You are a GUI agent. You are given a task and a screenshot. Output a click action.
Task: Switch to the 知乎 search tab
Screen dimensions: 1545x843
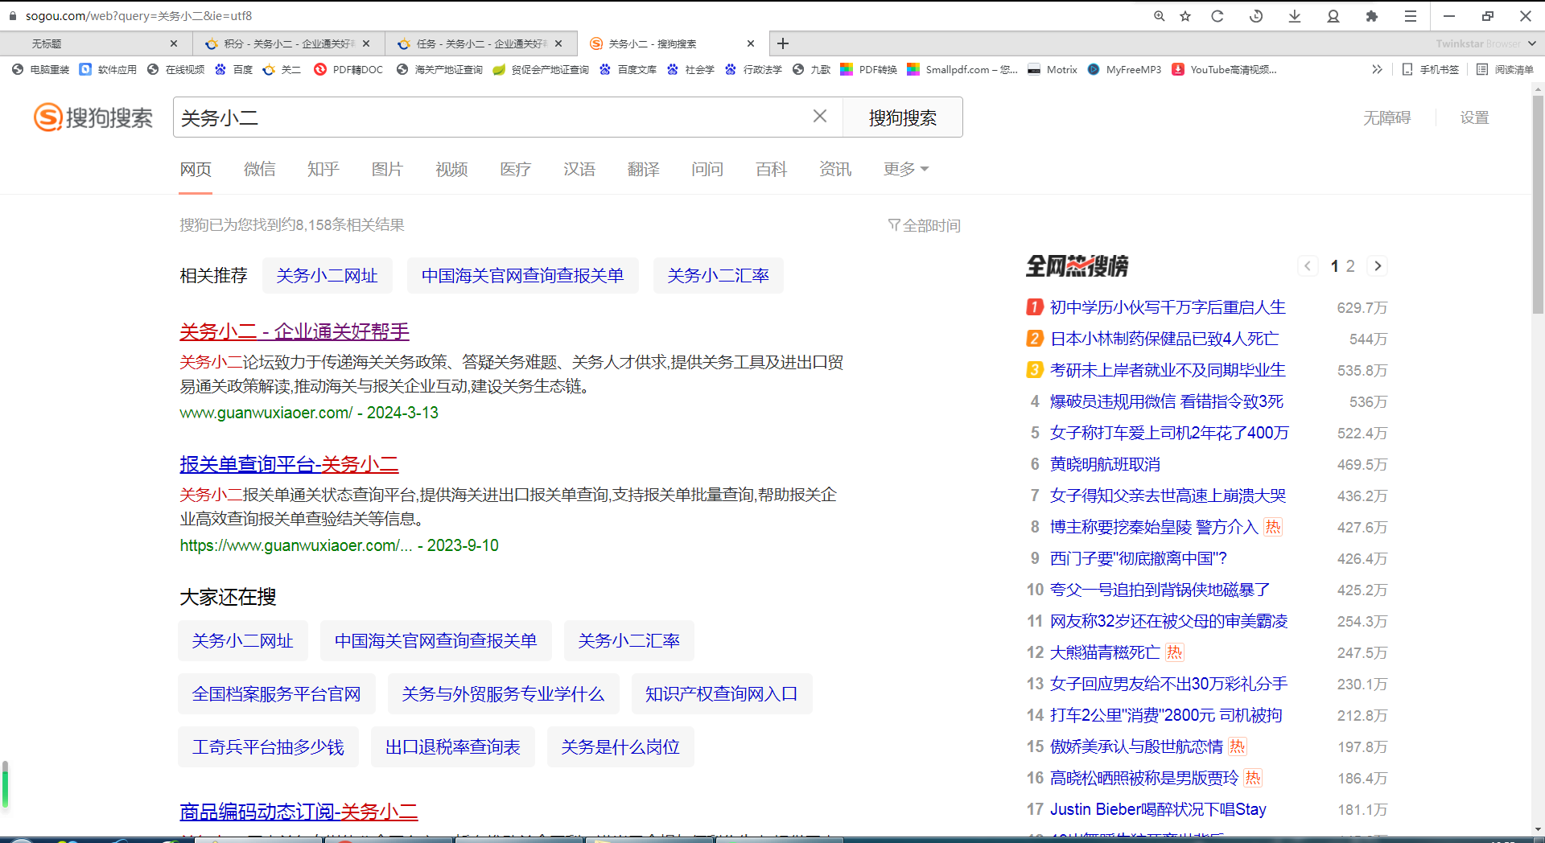pos(323,169)
